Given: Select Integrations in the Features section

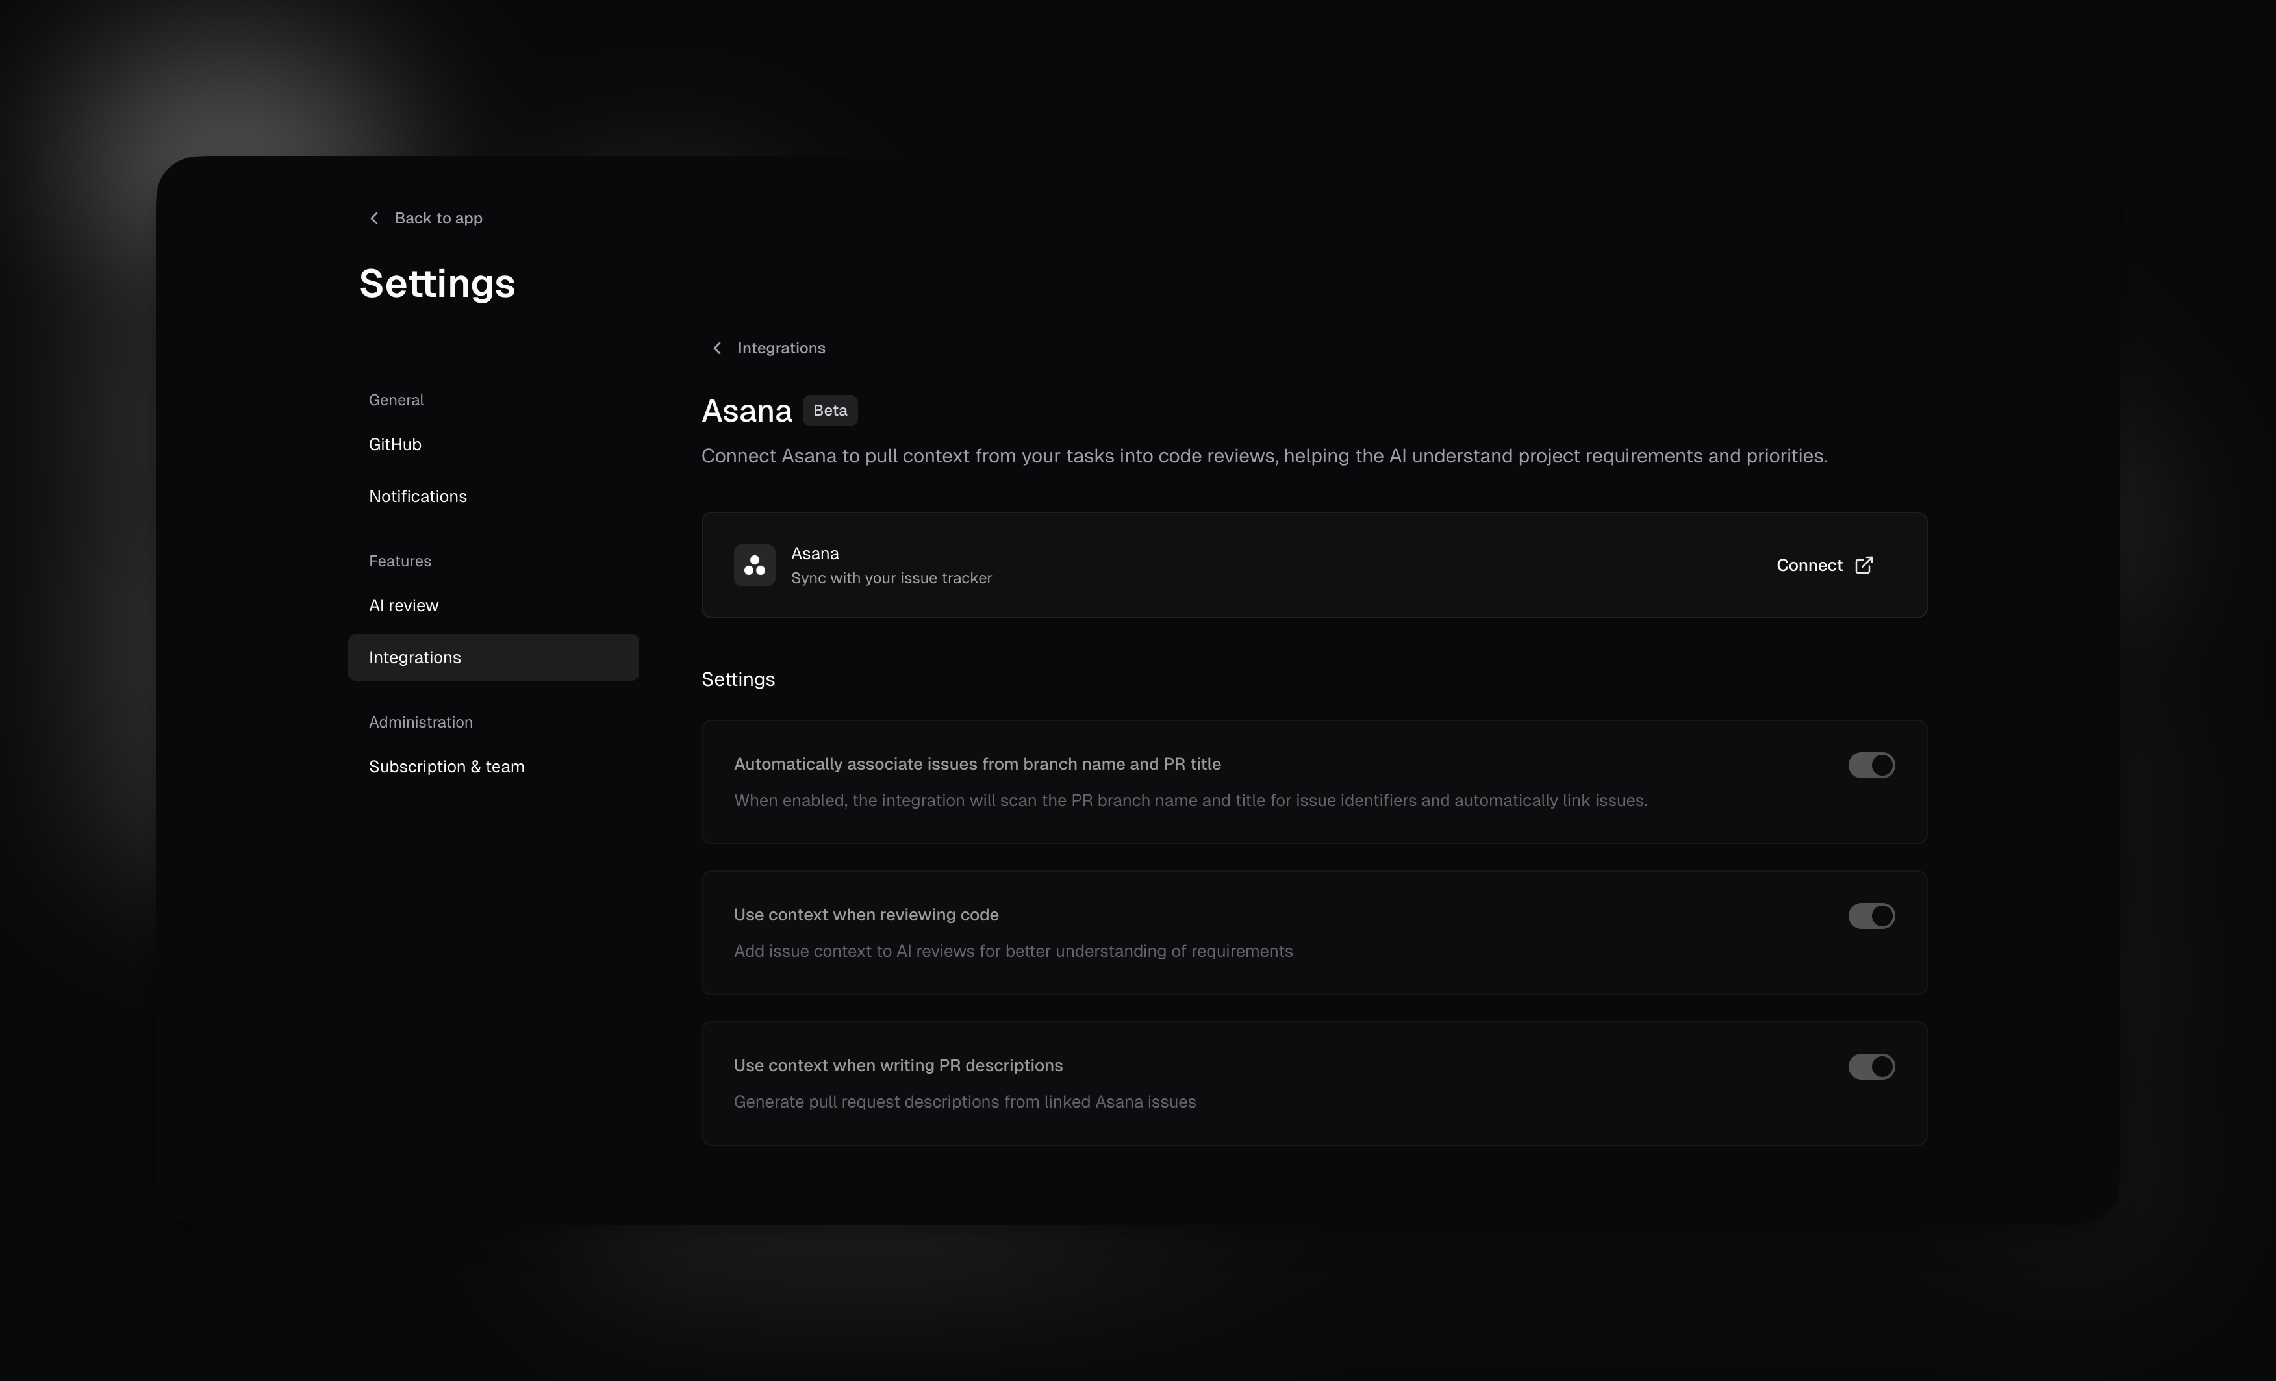Looking at the screenshot, I should (x=414, y=657).
